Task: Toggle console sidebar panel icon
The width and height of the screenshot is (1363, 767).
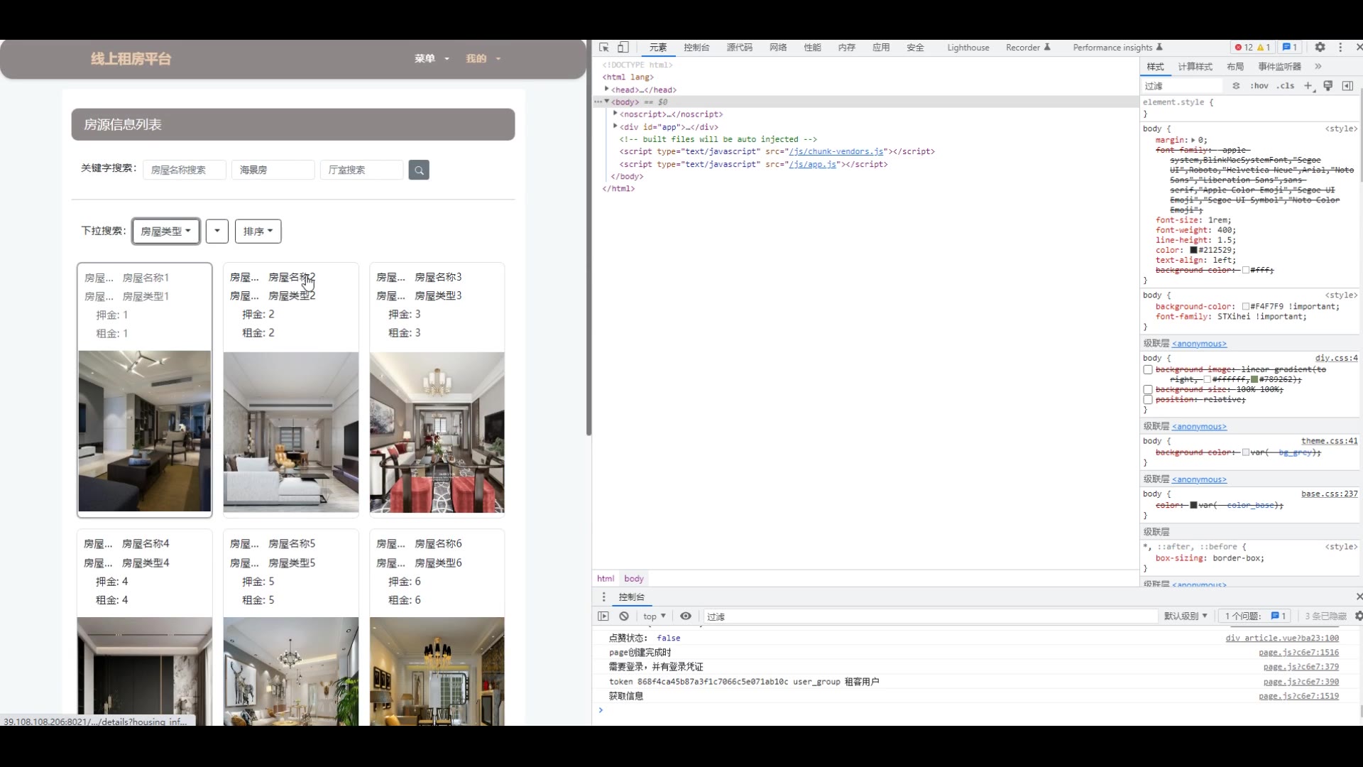Action: 603,616
